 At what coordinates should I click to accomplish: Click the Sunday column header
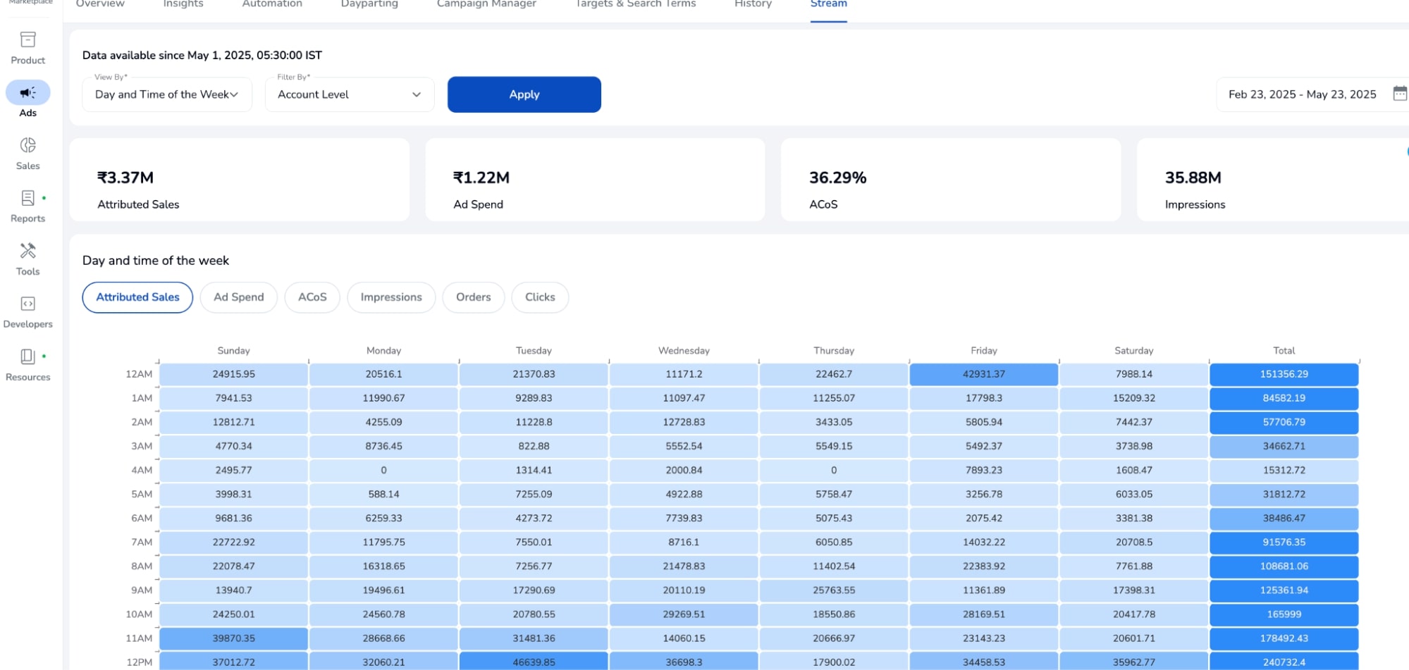click(x=233, y=351)
